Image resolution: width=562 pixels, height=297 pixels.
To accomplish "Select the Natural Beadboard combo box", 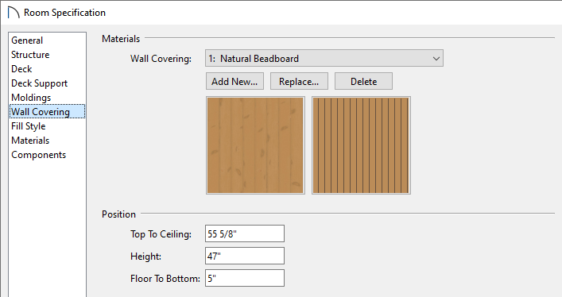I will [x=324, y=58].
